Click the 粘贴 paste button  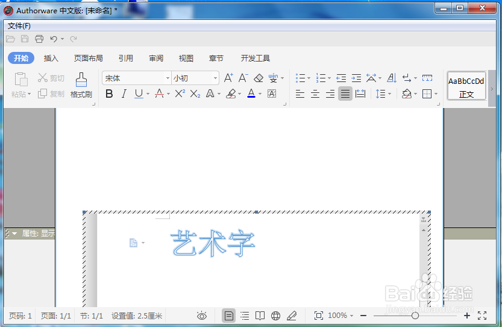pyautogui.click(x=21, y=85)
